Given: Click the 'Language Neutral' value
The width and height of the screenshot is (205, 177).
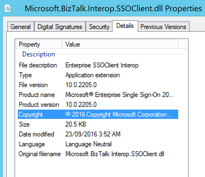Looking at the screenshot, I should 88,144.
